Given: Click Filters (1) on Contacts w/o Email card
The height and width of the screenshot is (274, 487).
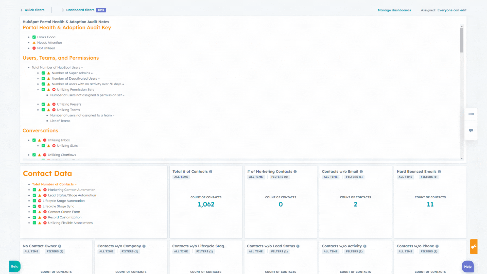Looking at the screenshot, I should coord(354,177).
